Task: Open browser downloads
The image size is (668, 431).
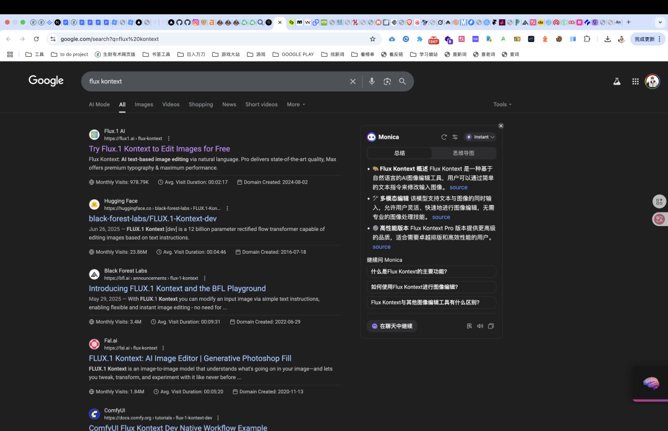Action: 607,39
